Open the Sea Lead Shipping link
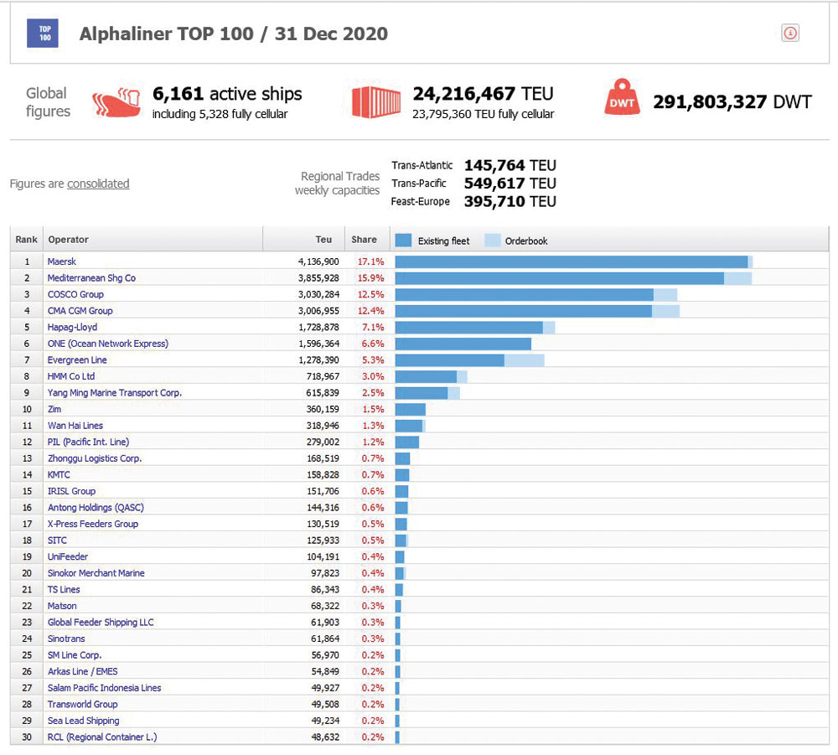Screen dimensions: 838x755 click(83, 721)
